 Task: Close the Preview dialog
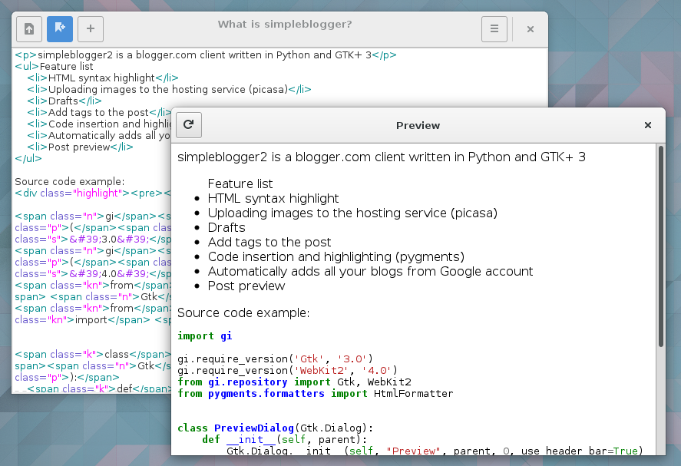pyautogui.click(x=648, y=125)
